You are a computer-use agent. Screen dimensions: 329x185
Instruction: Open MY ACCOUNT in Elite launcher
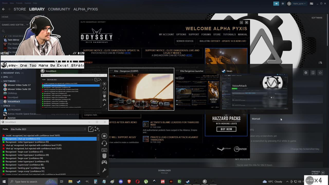166,34
